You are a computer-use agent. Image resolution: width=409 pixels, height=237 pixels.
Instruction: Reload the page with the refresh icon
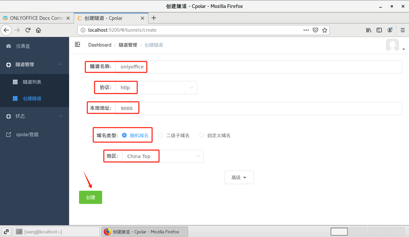pyautogui.click(x=28, y=30)
